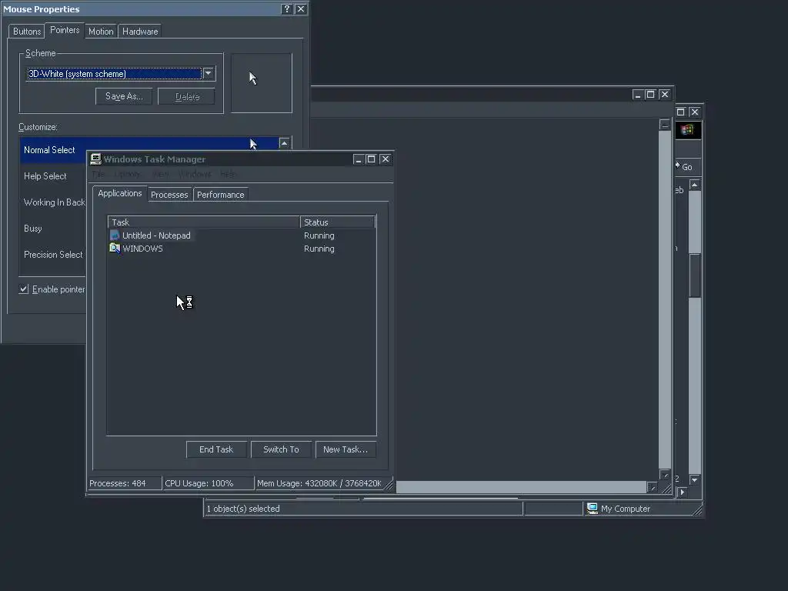Click Running status of Untitled - Notepad
Screen dimensions: 788x591
click(x=319, y=235)
